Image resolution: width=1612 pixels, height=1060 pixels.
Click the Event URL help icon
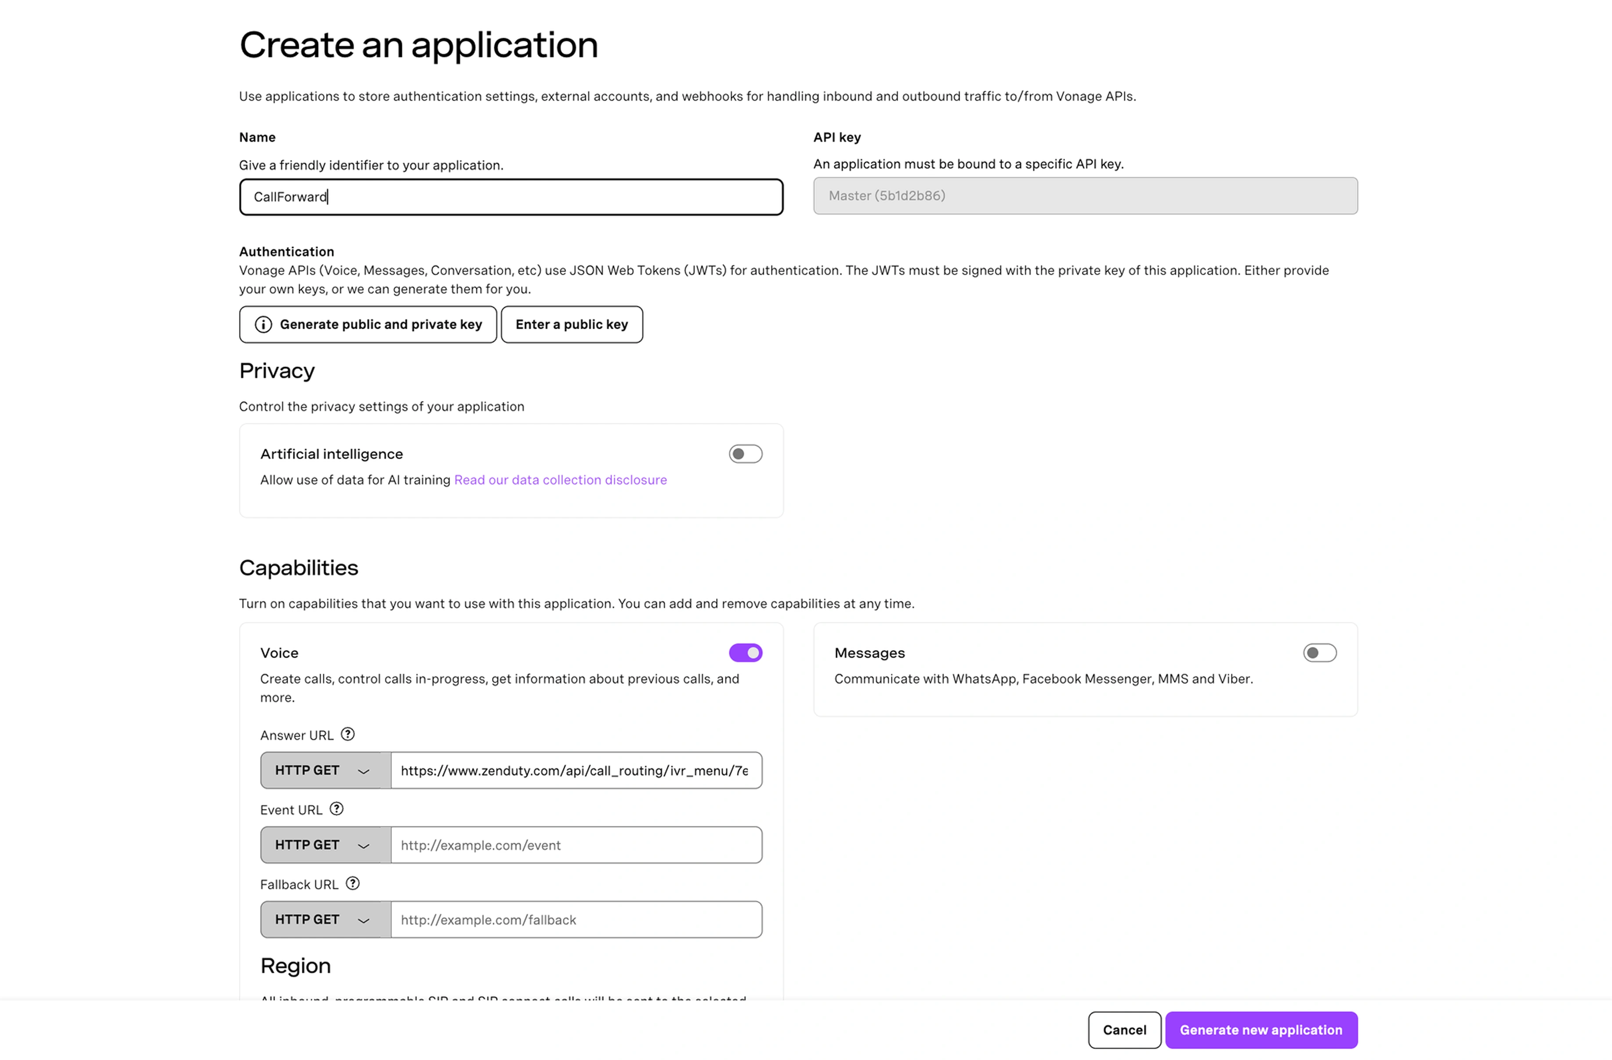pyautogui.click(x=337, y=809)
